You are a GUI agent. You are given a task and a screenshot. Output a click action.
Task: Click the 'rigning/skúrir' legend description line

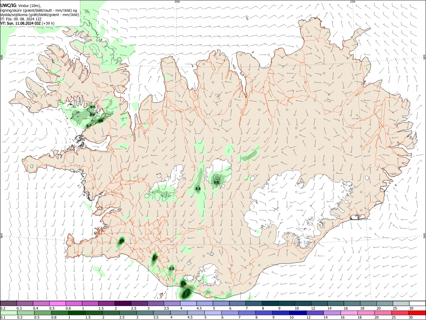click(39, 10)
